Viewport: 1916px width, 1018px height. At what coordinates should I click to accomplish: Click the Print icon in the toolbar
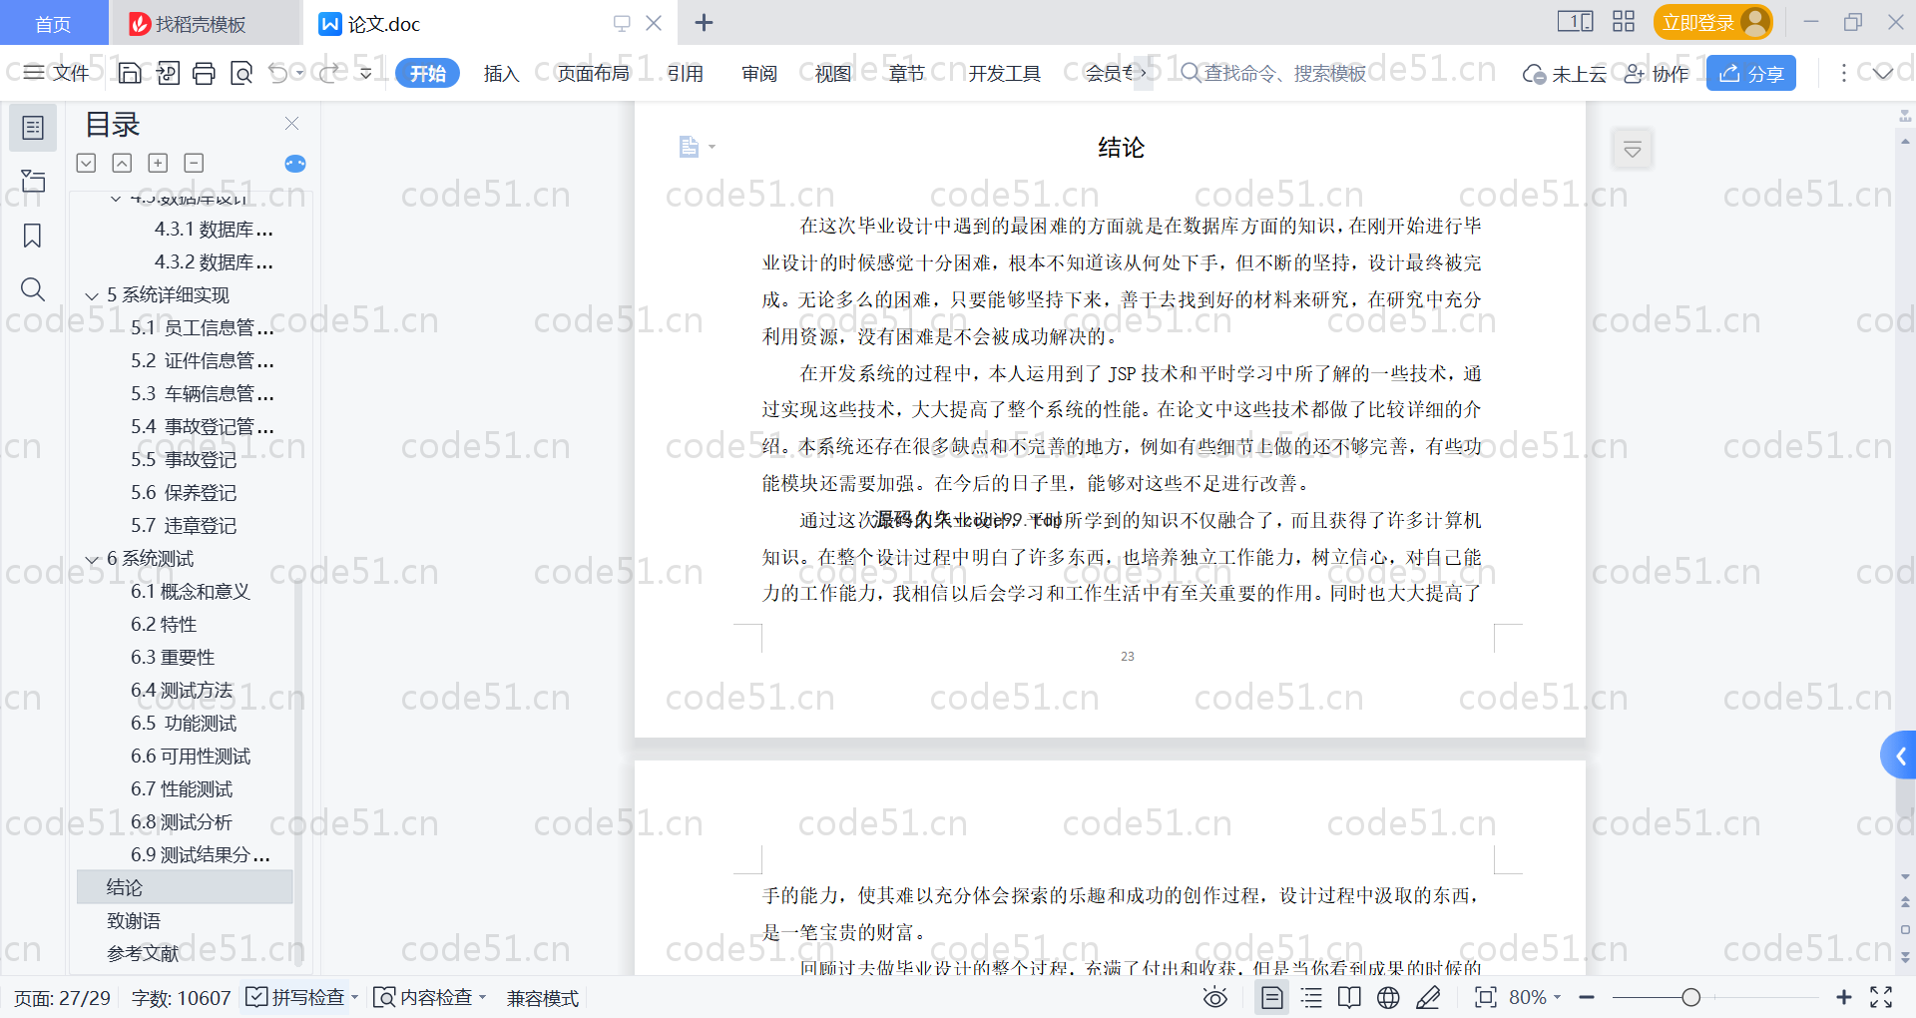[204, 73]
